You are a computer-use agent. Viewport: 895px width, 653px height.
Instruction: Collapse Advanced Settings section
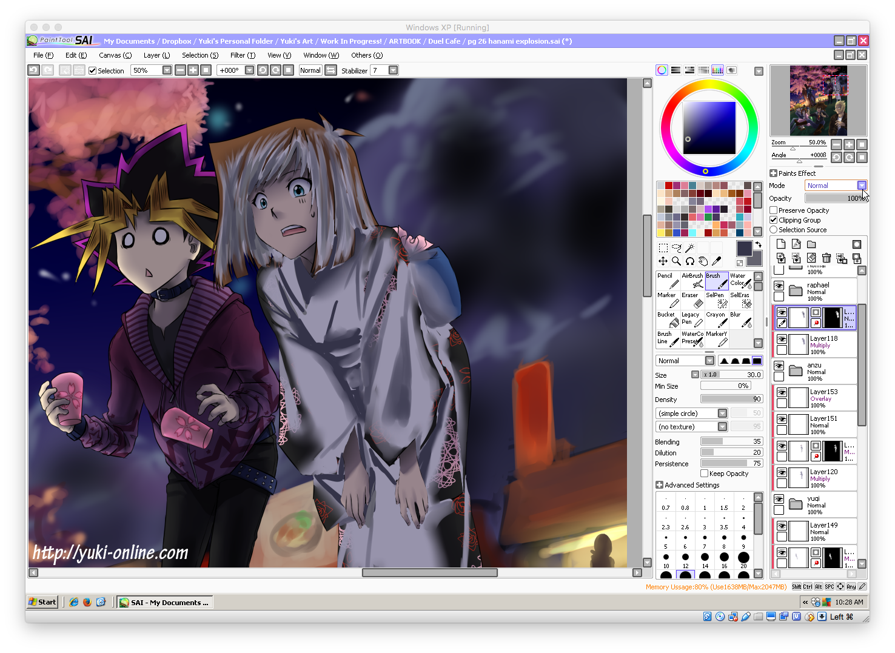659,485
